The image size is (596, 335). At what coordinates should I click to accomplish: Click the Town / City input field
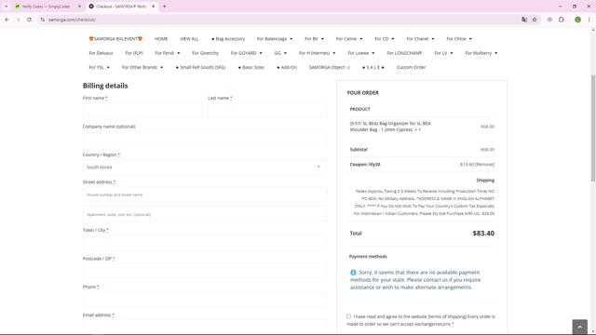(205, 243)
